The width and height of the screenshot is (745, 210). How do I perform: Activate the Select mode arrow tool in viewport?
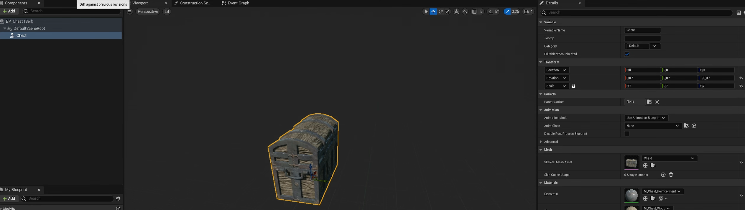coord(426,12)
